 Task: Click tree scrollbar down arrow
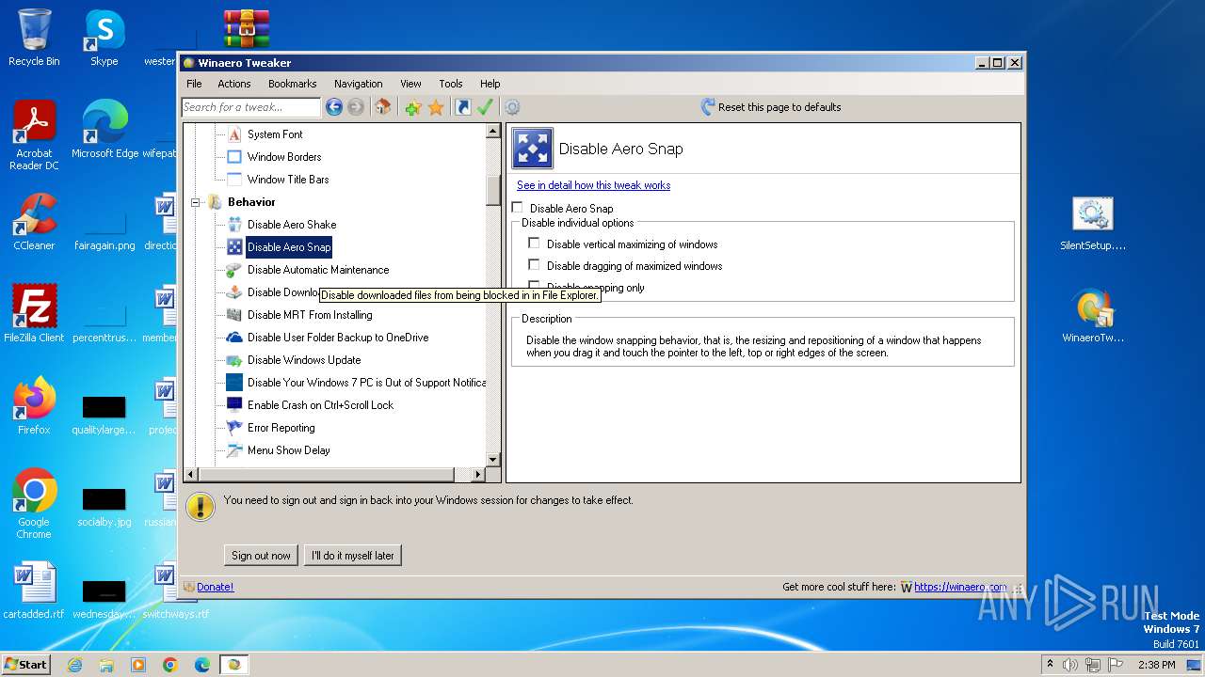click(493, 459)
